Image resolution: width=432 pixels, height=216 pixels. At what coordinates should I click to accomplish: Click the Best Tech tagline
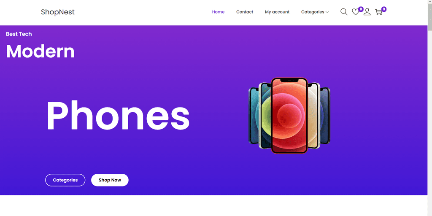click(x=19, y=34)
